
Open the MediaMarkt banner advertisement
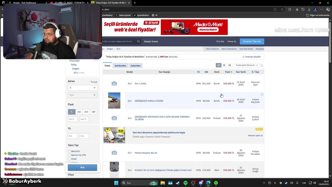click(x=194, y=27)
